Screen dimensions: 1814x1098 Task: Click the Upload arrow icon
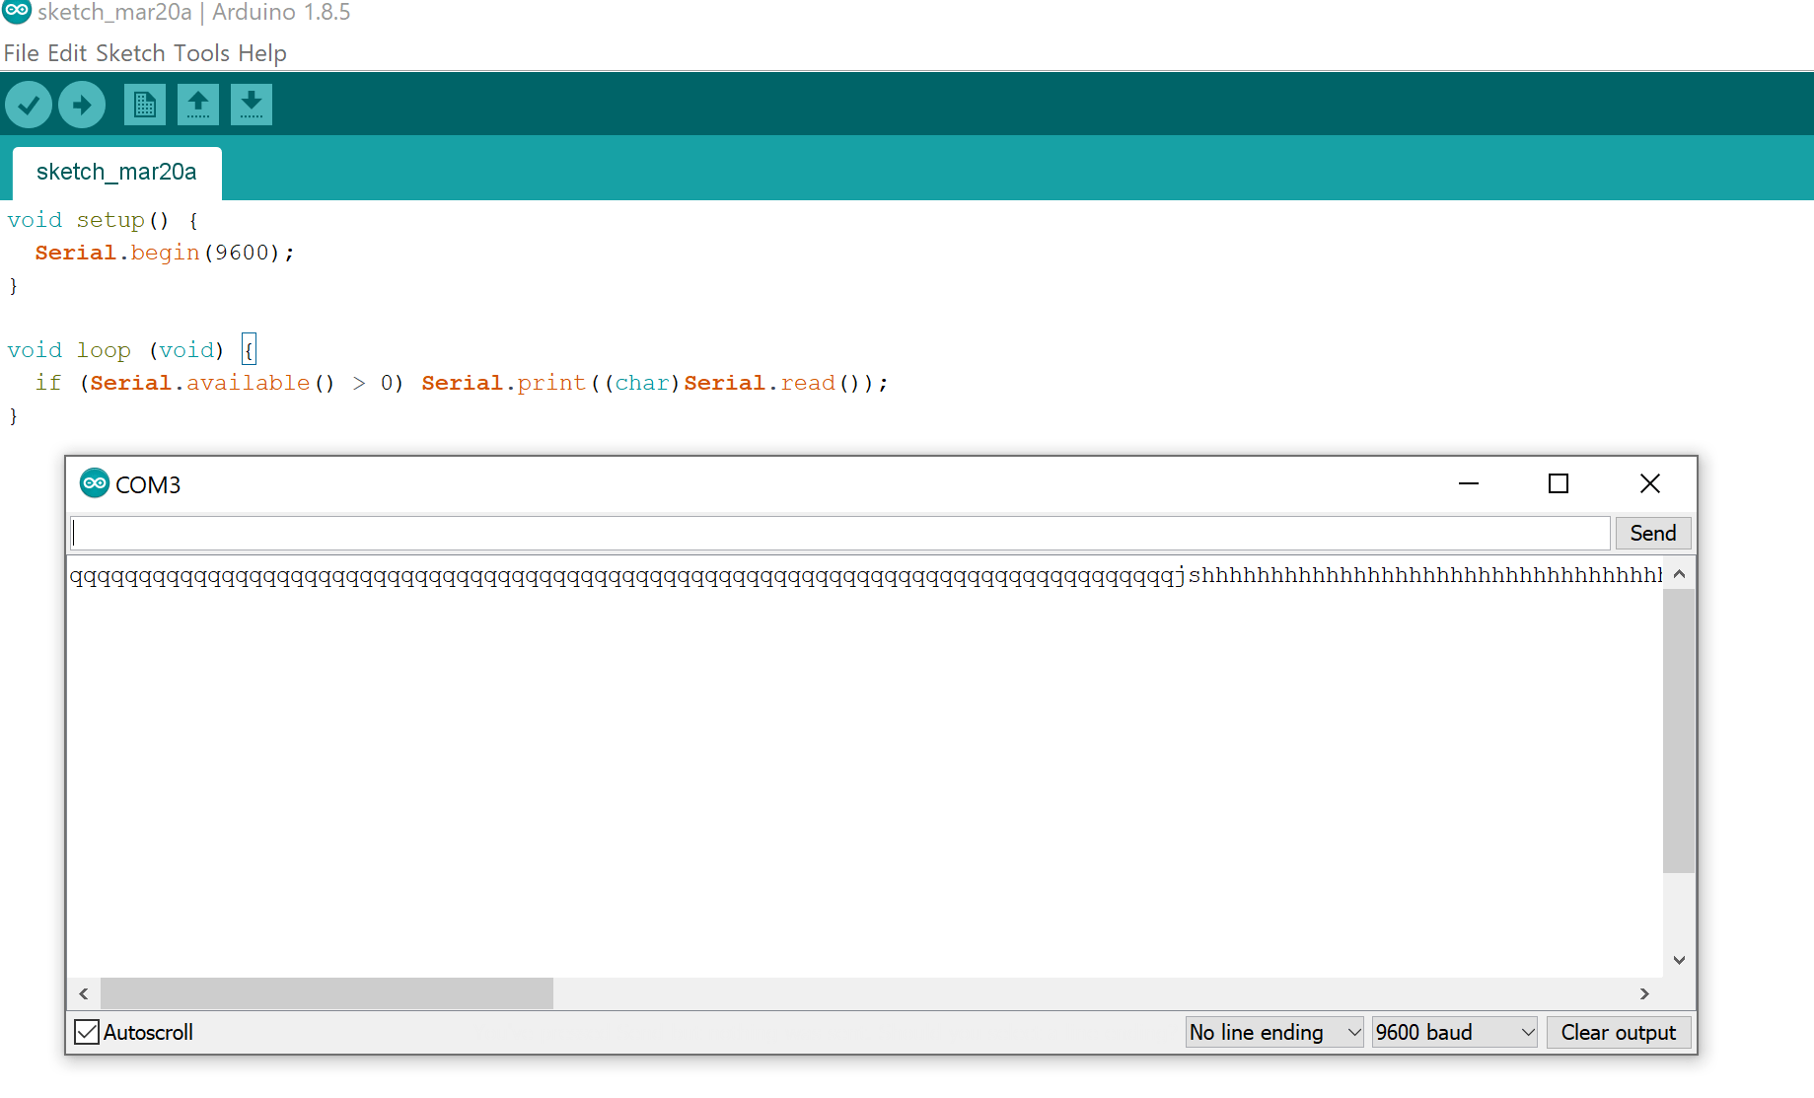click(82, 105)
